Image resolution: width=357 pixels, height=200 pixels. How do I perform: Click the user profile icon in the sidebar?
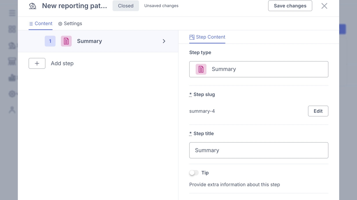click(12, 110)
